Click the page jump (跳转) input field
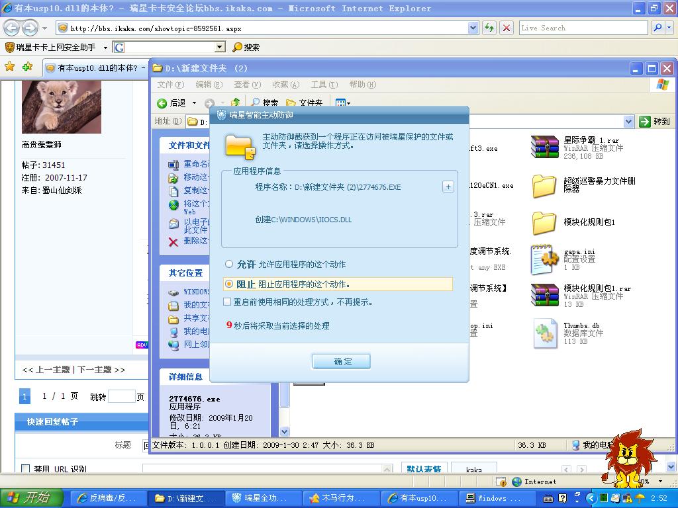This screenshot has width=678, height=508. pyautogui.click(x=122, y=397)
